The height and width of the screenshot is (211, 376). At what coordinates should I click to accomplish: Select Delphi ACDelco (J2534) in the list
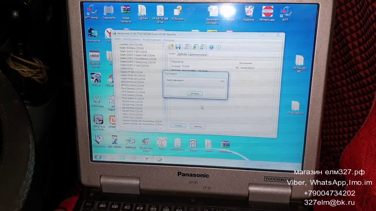tap(132, 48)
